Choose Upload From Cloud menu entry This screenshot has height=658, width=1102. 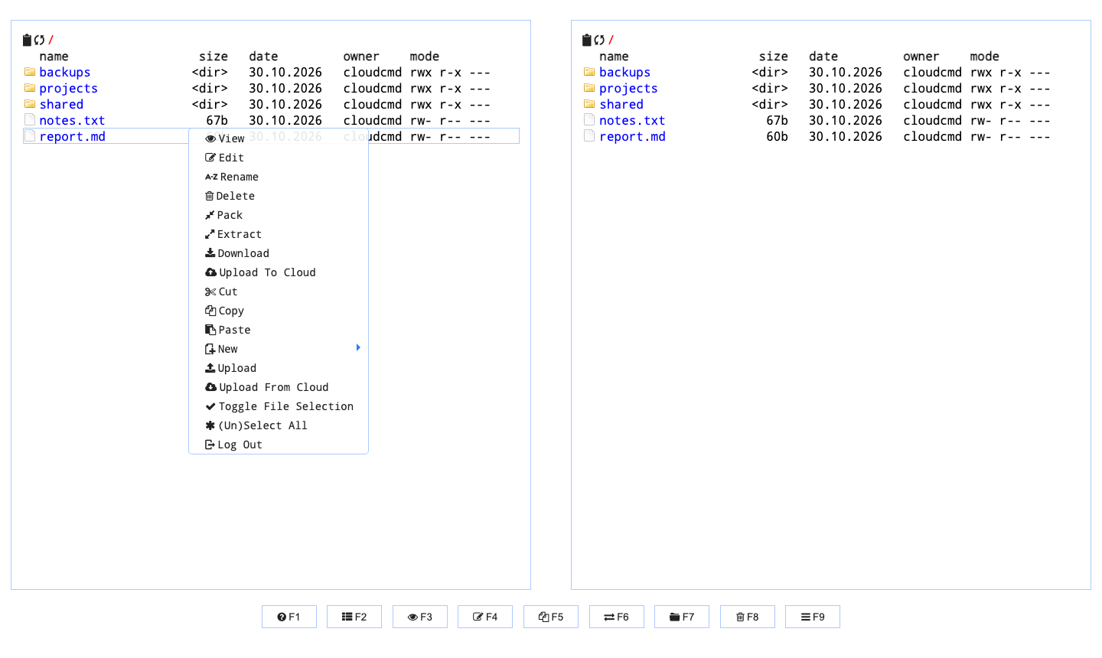click(x=279, y=387)
